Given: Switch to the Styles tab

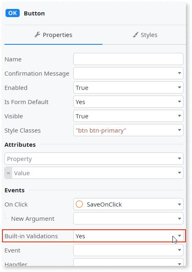Looking at the screenshot, I should (x=145, y=35).
